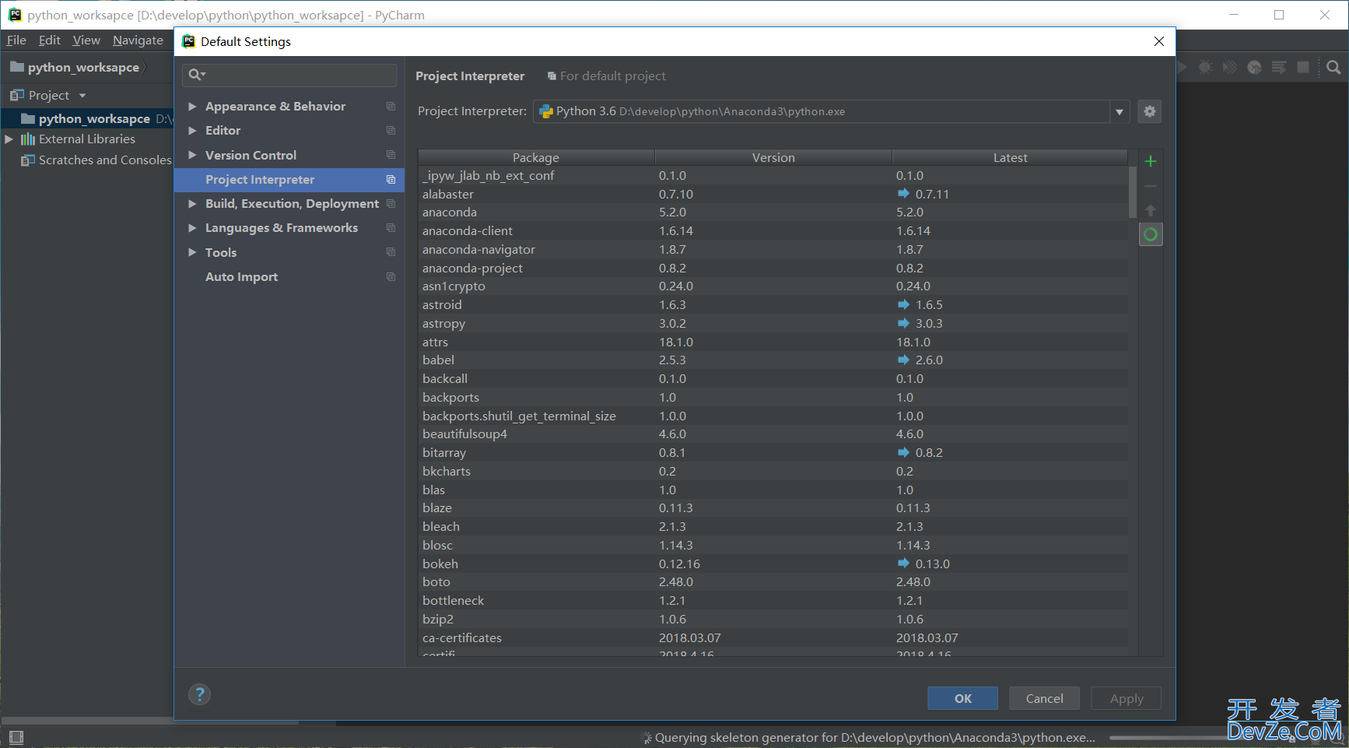This screenshot has height=748, width=1349.
Task: Expand the Version Control settings section
Action: coord(192,155)
